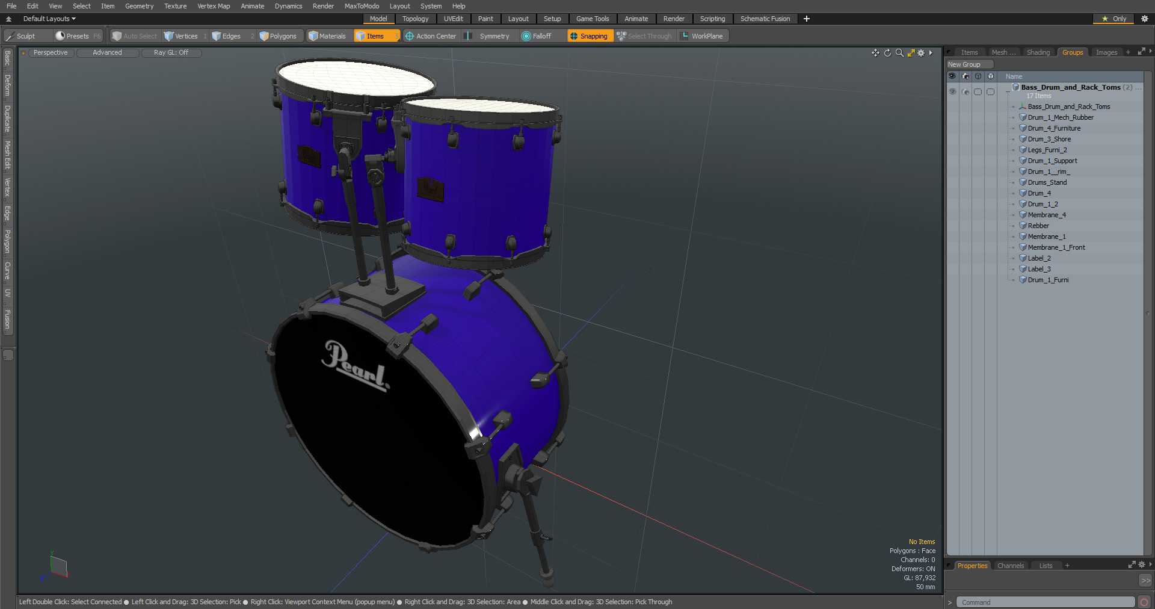
Task: Open the Action Center options
Action: [431, 36]
